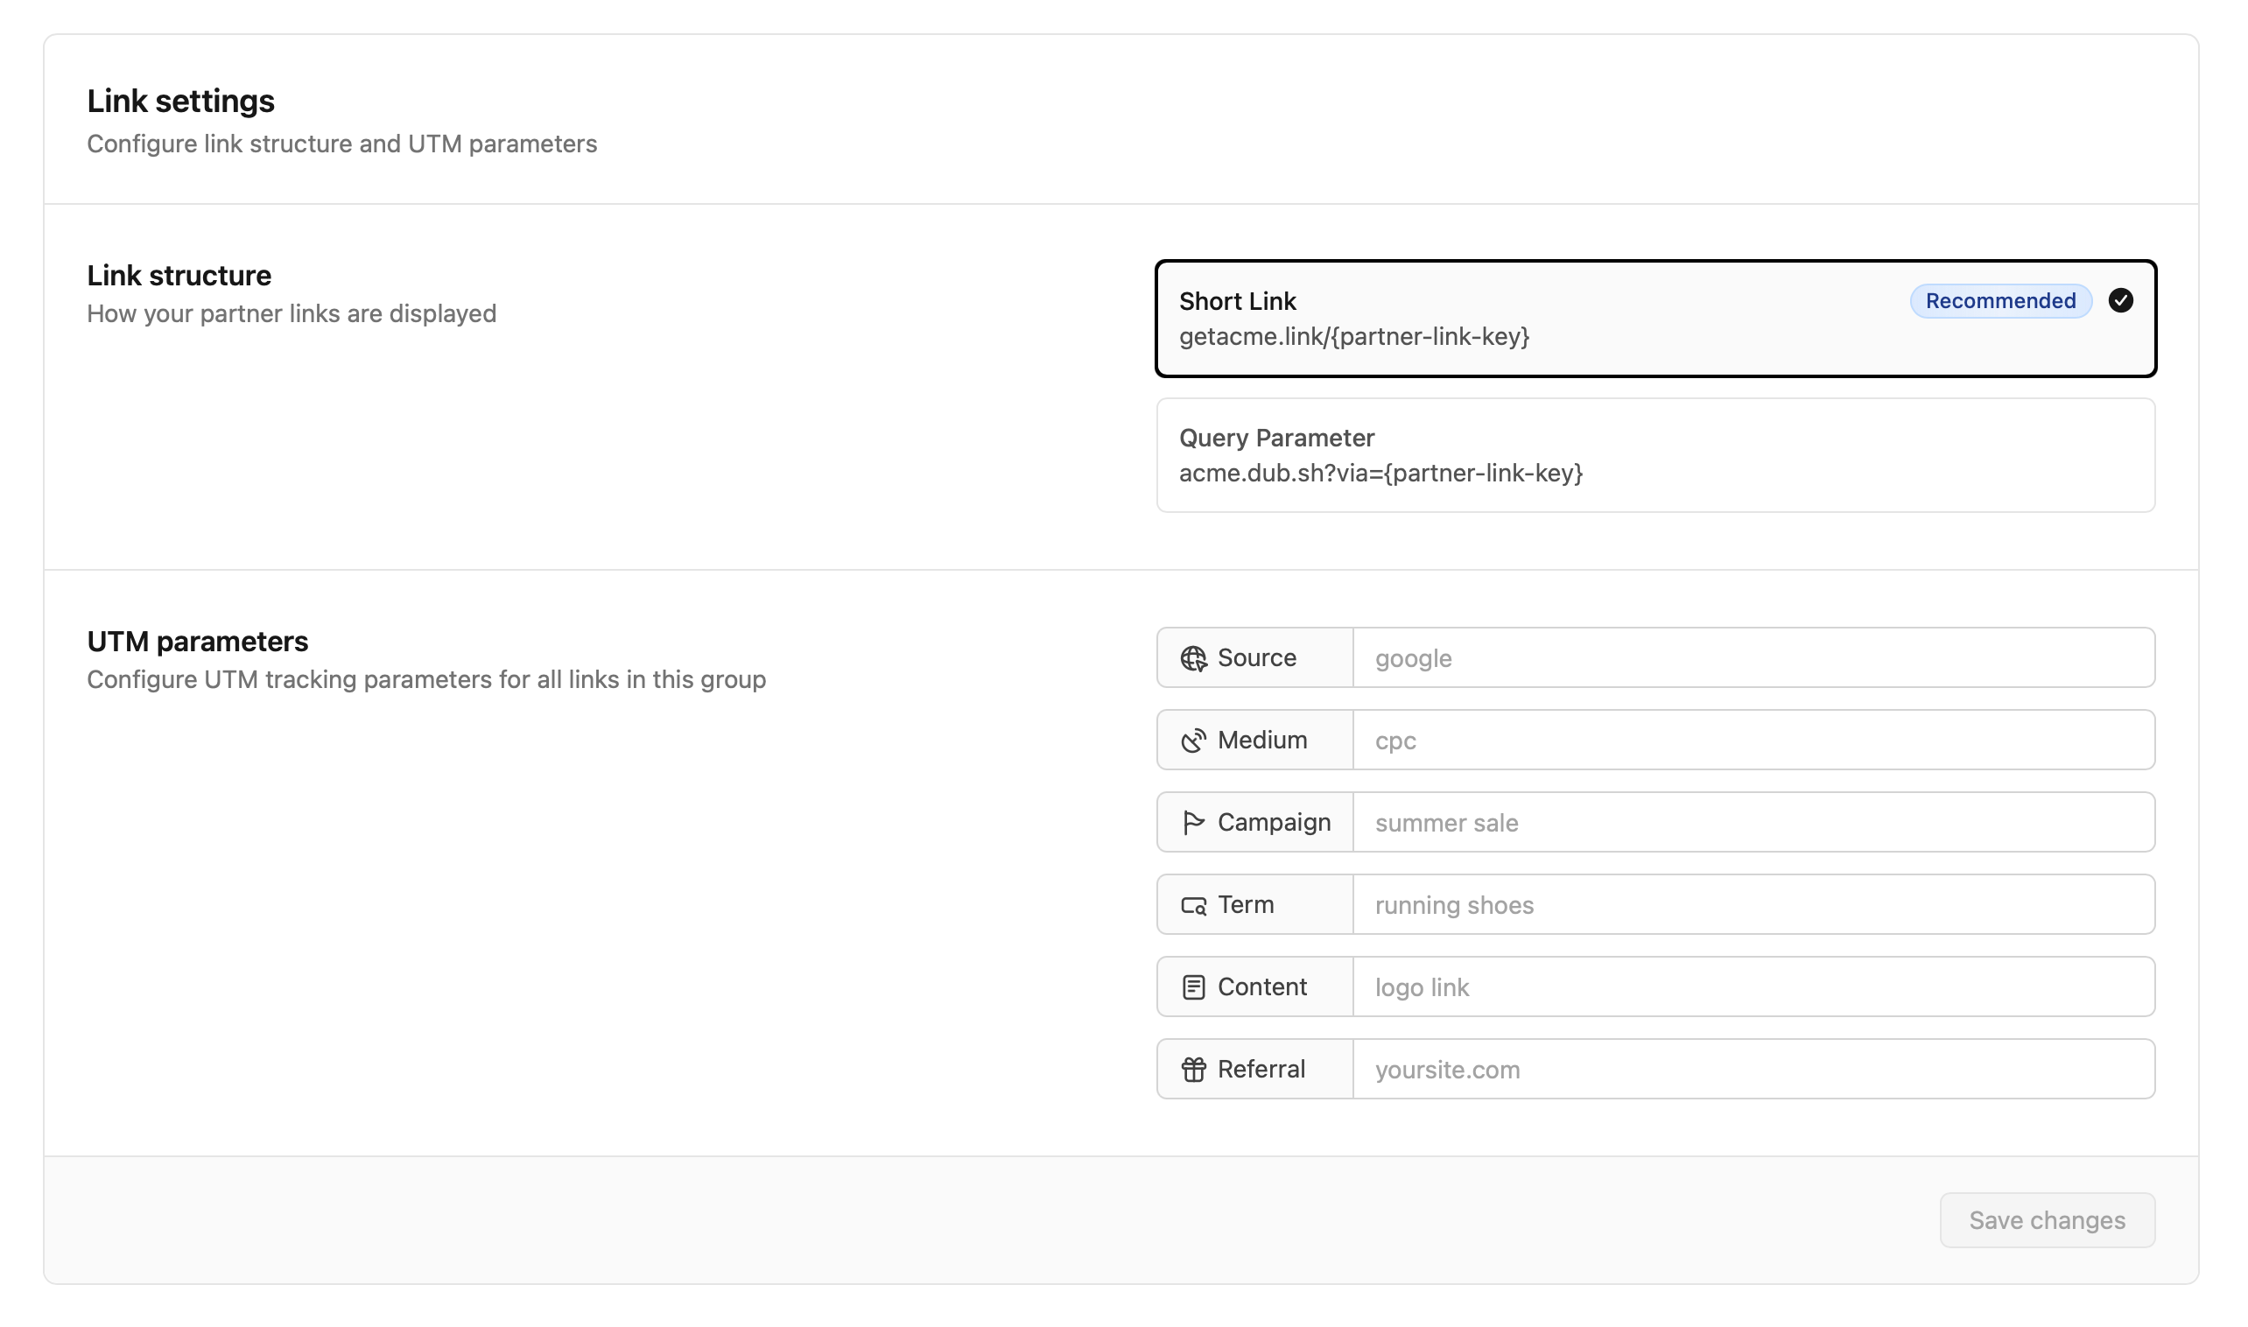Click the Campaign field showing summer sale
2248x1327 pixels.
(x=1753, y=823)
